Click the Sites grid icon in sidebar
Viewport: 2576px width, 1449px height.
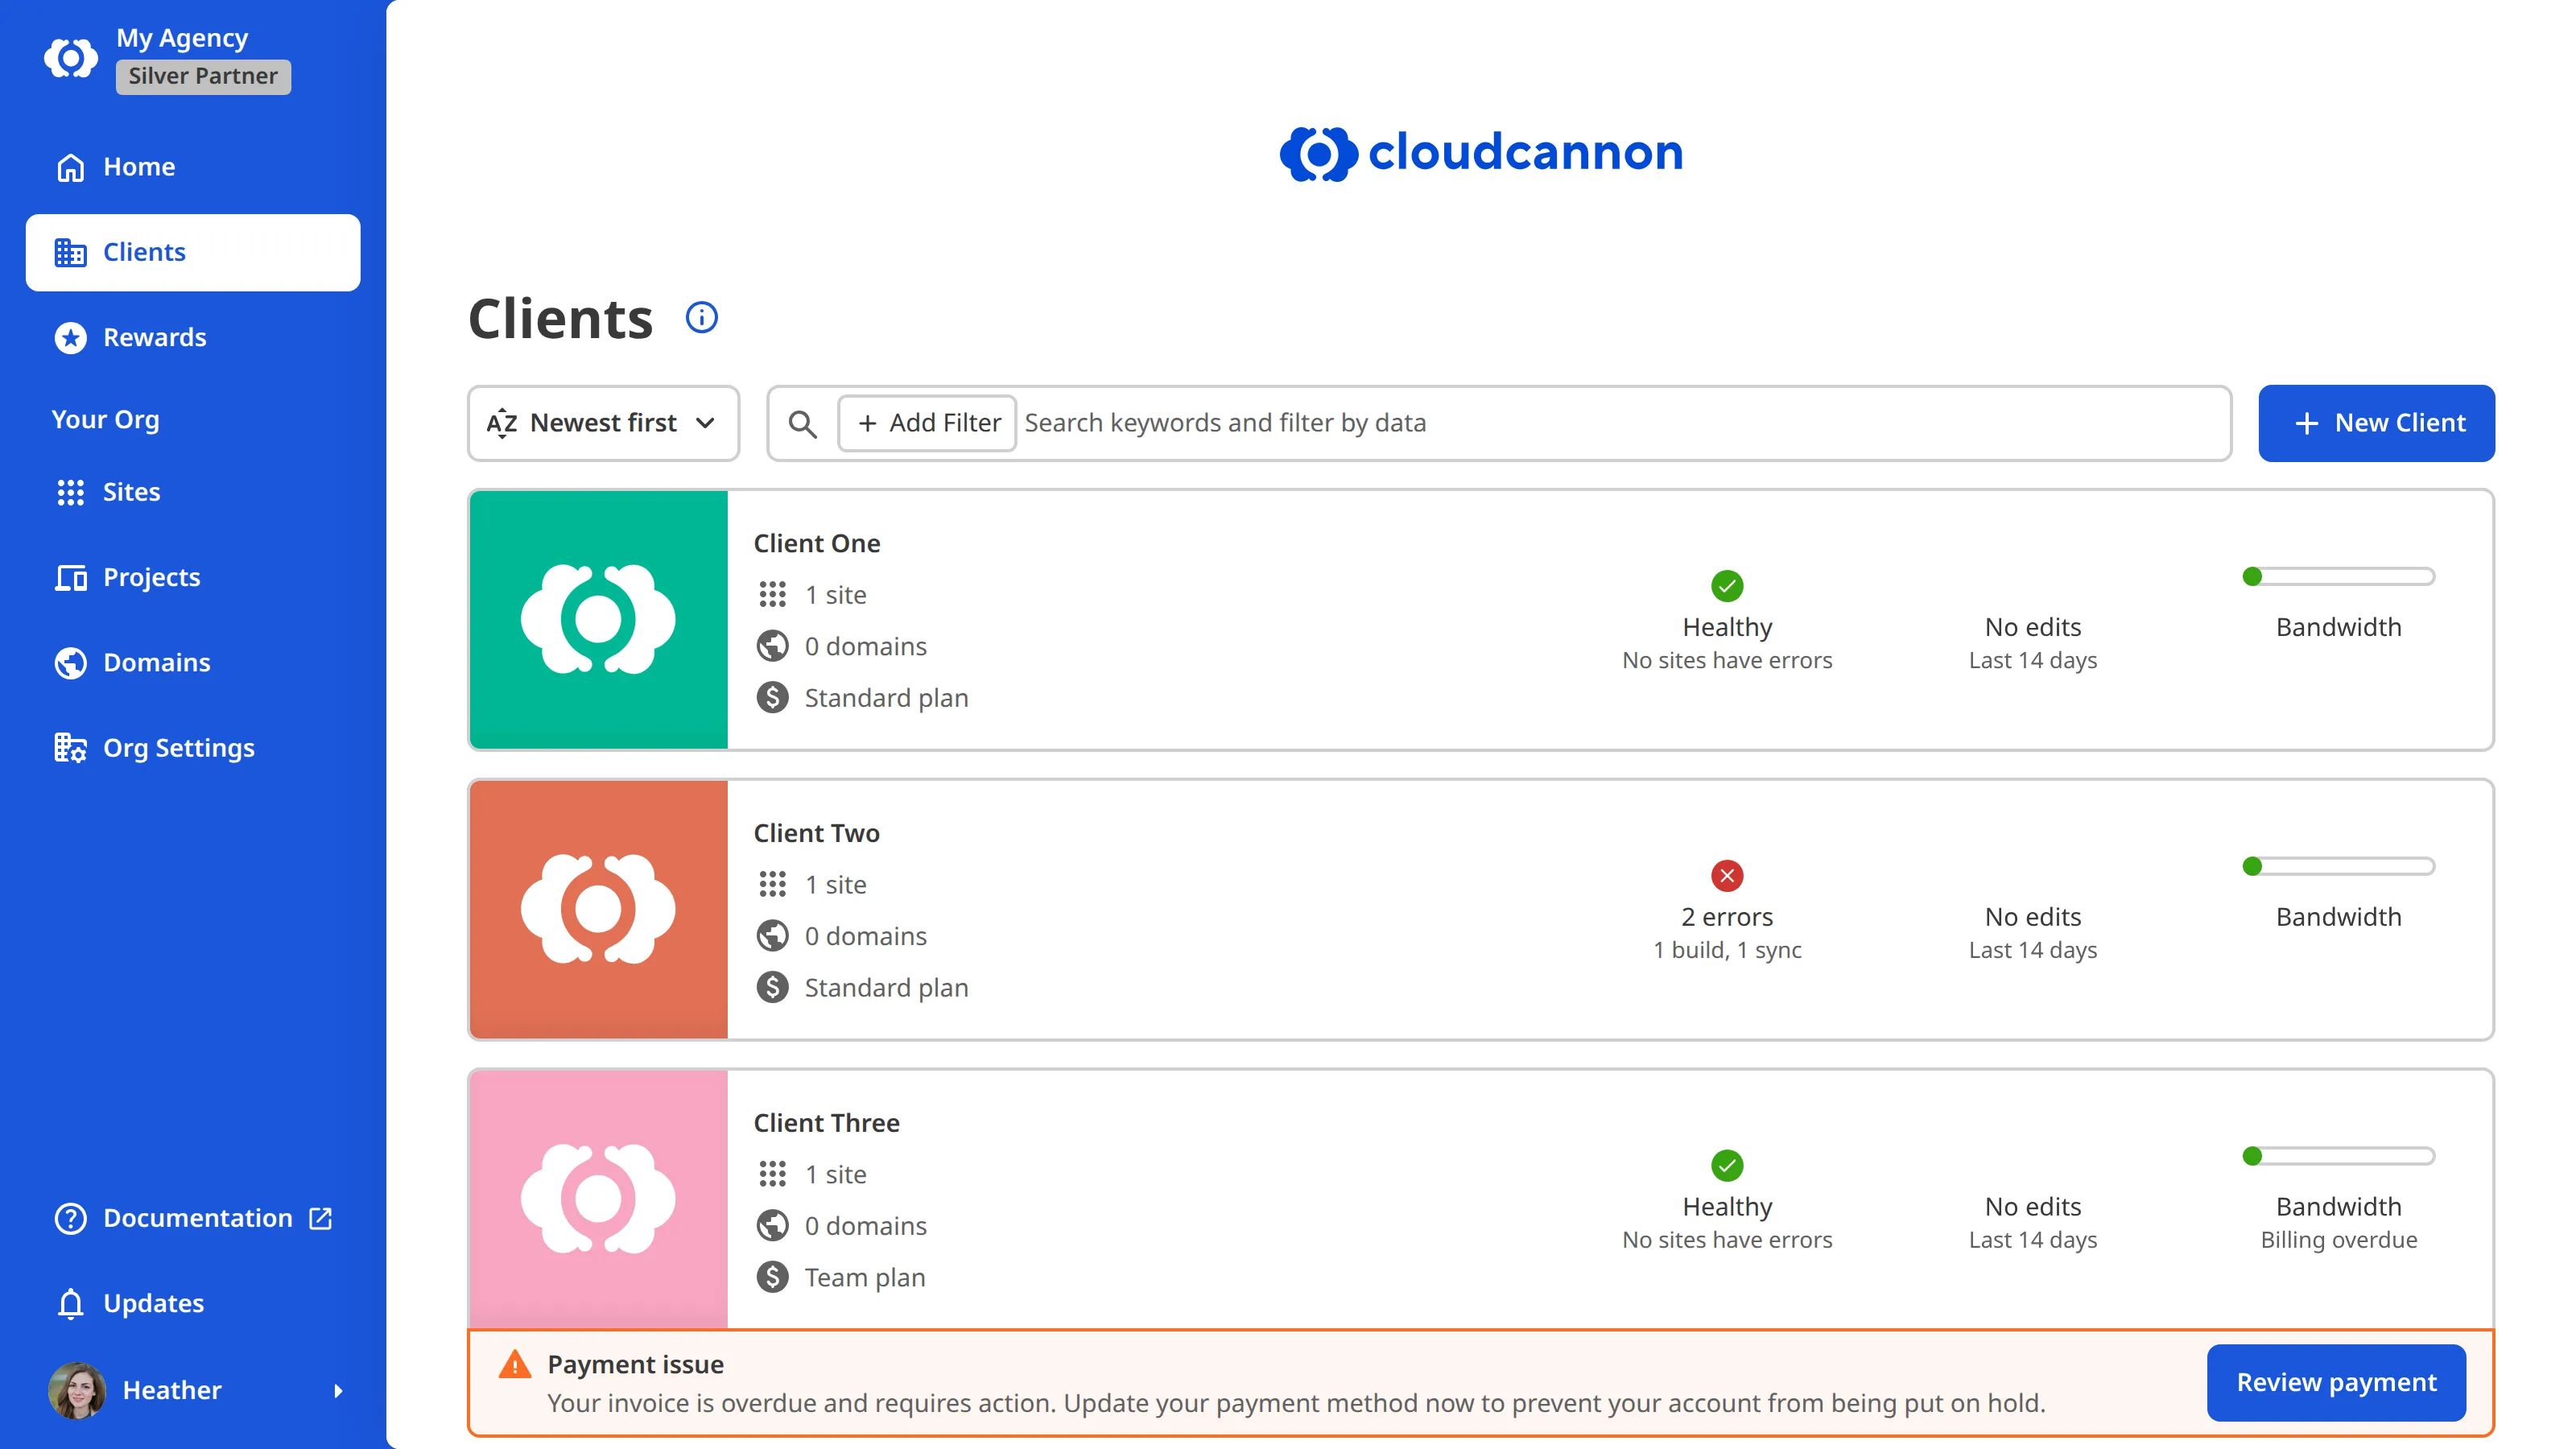[x=70, y=492]
